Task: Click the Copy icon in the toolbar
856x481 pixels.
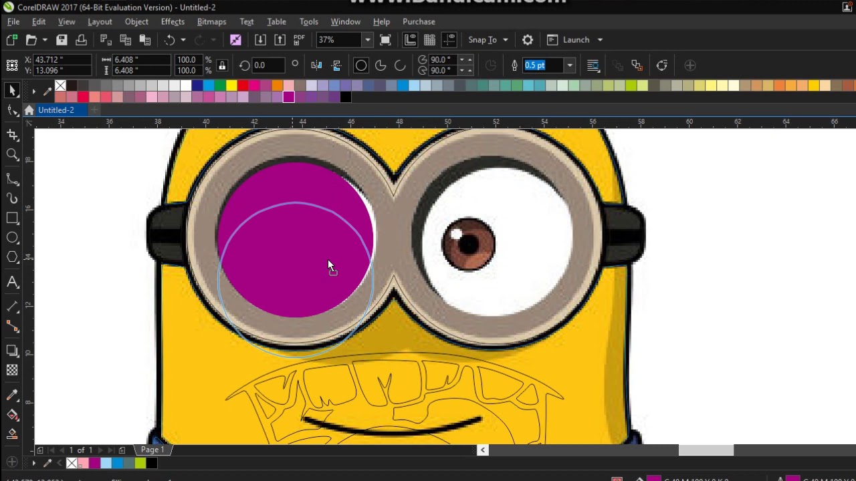Action: point(125,40)
